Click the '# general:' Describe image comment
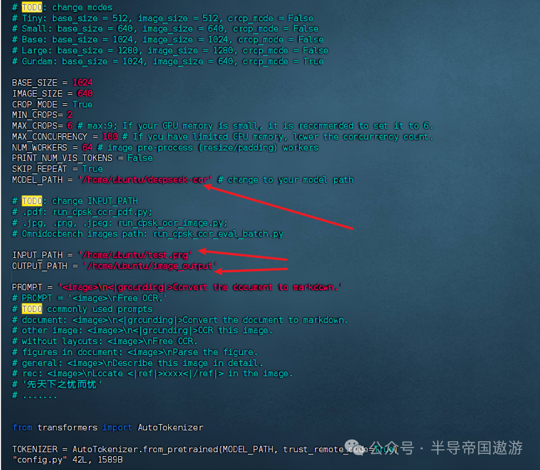 pyautogui.click(x=137, y=363)
